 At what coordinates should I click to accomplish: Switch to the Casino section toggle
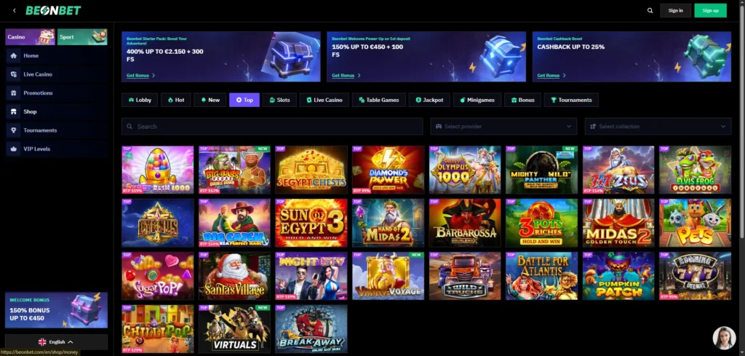click(31, 37)
